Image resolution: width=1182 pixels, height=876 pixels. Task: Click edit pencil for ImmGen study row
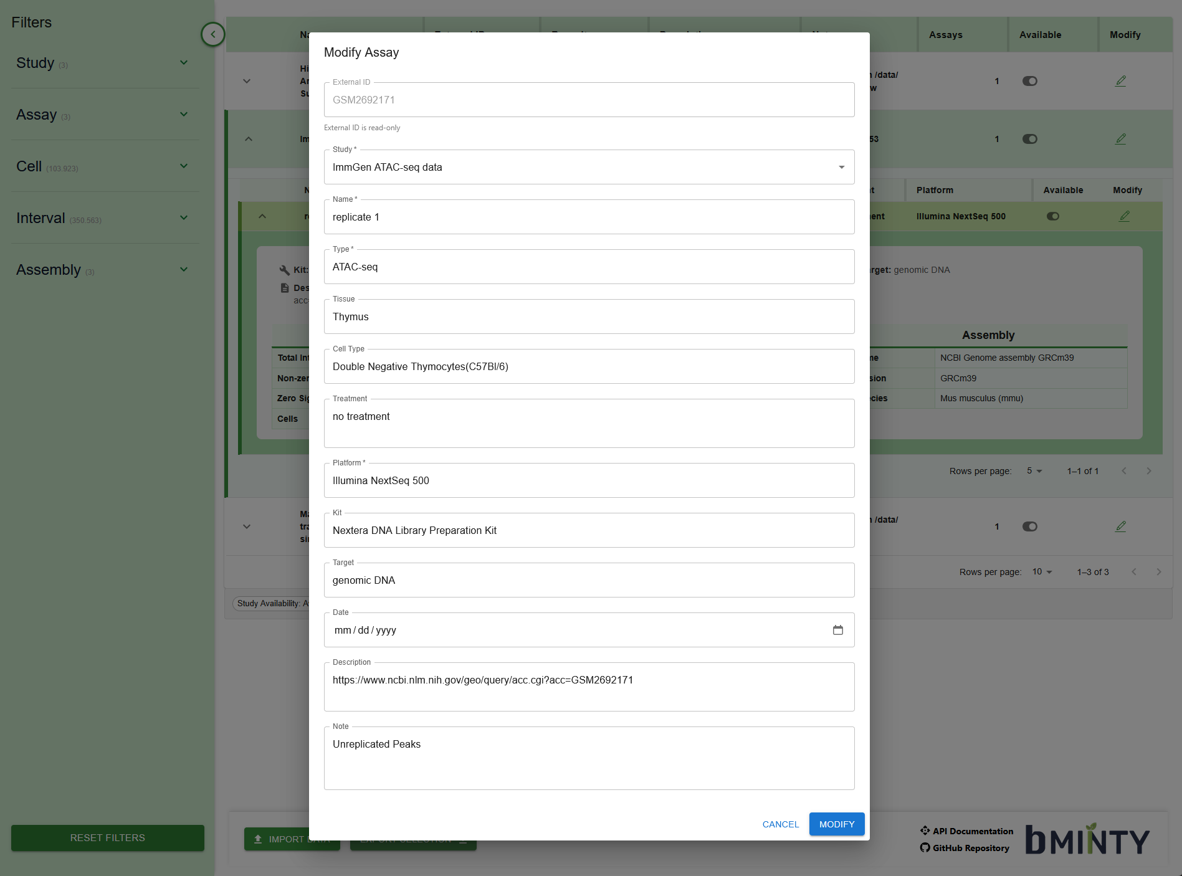click(x=1120, y=139)
